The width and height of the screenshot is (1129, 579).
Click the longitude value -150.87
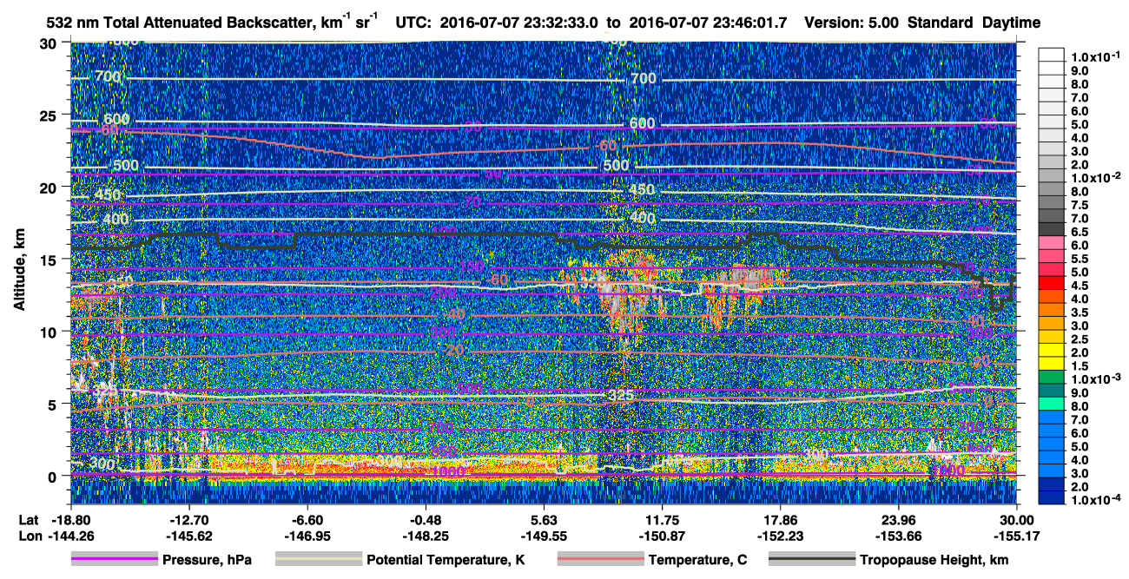click(662, 536)
